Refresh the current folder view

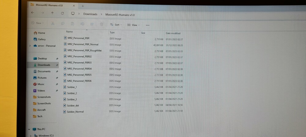62,13
